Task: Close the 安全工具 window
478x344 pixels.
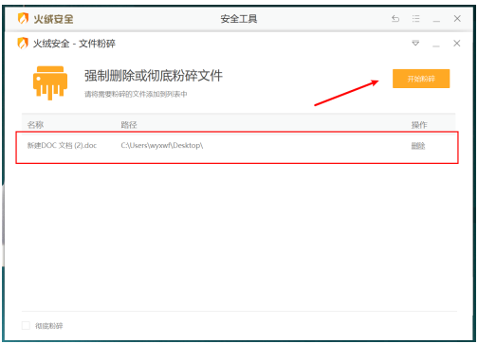Action: pyautogui.click(x=457, y=19)
